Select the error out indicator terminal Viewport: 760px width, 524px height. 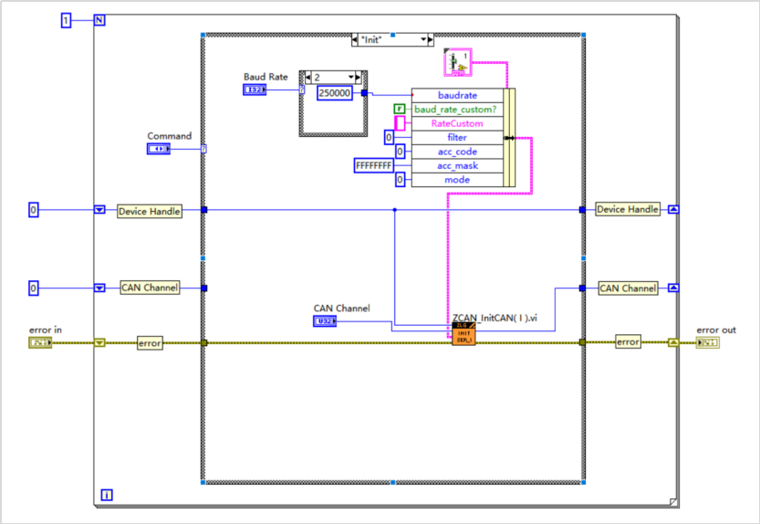(x=708, y=343)
